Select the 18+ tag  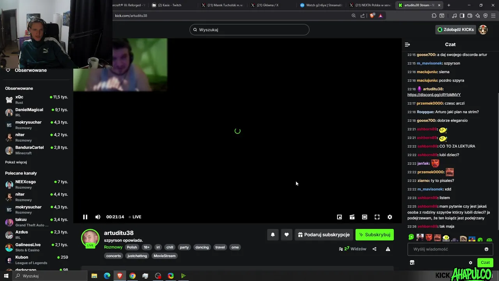[x=147, y=247]
